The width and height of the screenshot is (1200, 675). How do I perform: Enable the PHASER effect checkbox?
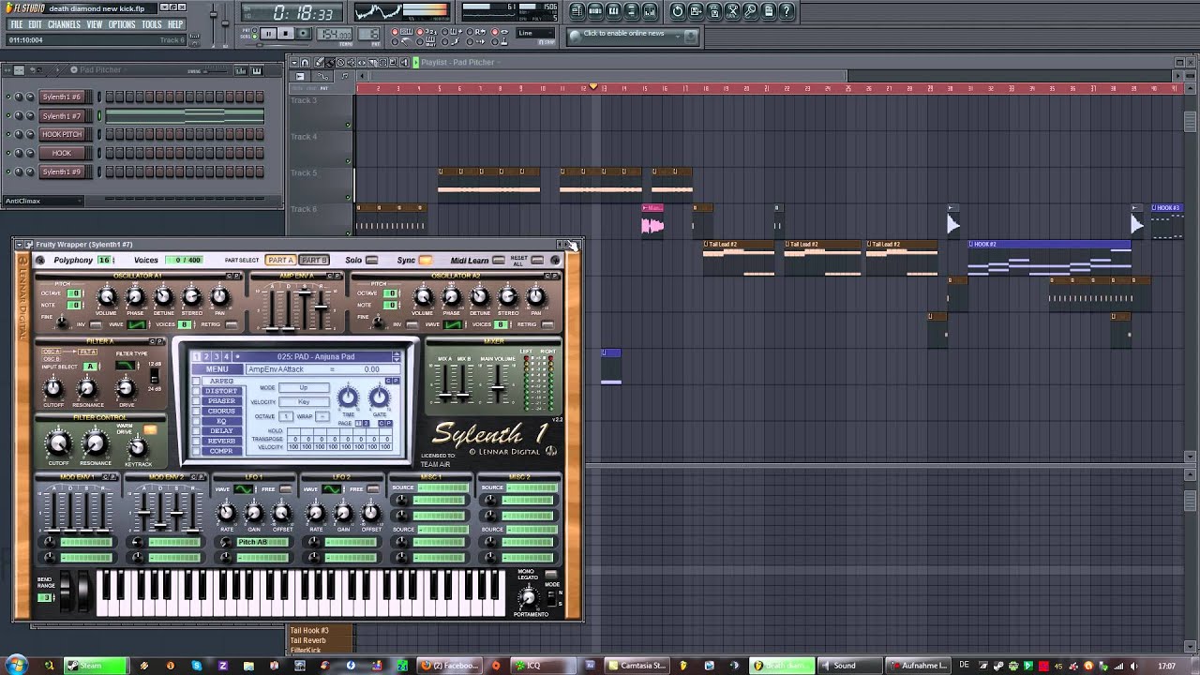(x=196, y=401)
